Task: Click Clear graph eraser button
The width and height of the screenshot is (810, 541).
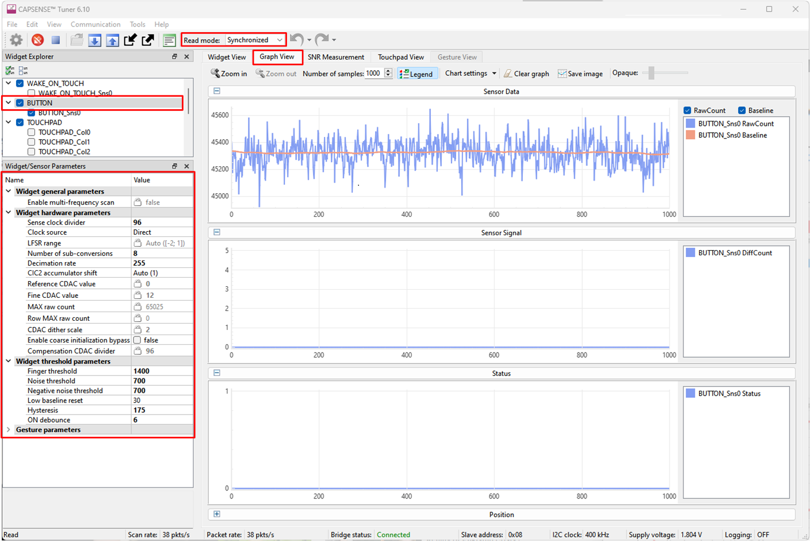Action: pos(526,74)
